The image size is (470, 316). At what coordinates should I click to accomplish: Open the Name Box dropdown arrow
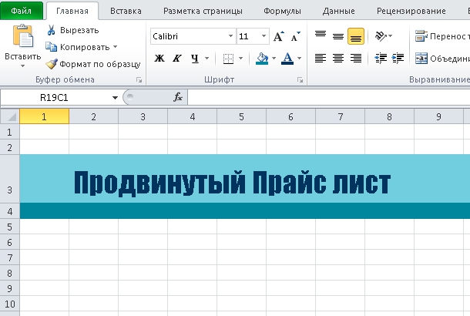coord(115,97)
